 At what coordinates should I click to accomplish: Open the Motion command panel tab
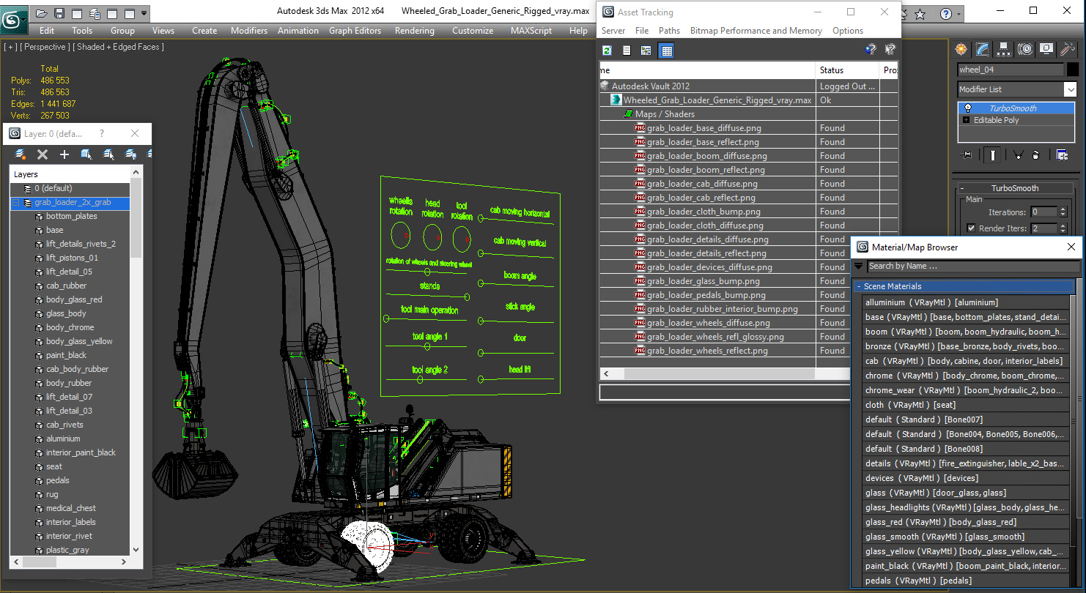pos(1025,49)
